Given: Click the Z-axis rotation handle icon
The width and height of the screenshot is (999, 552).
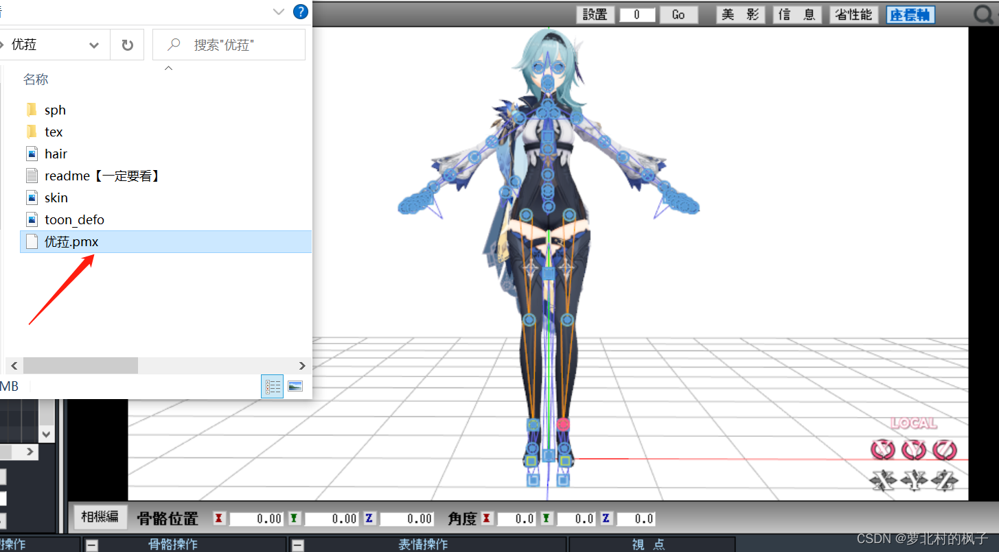Looking at the screenshot, I should coord(945,451).
